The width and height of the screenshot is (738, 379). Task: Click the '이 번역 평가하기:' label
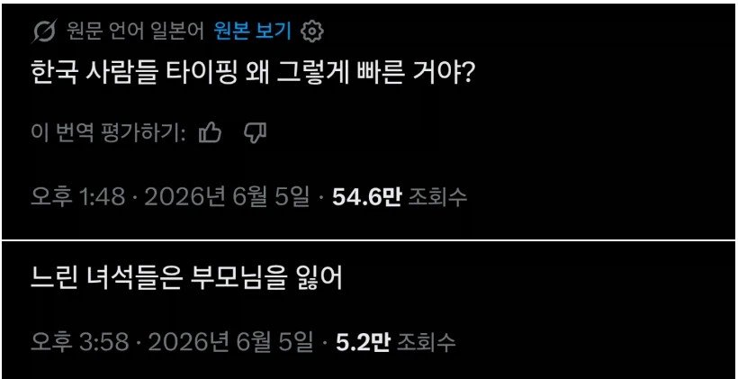pos(108,133)
